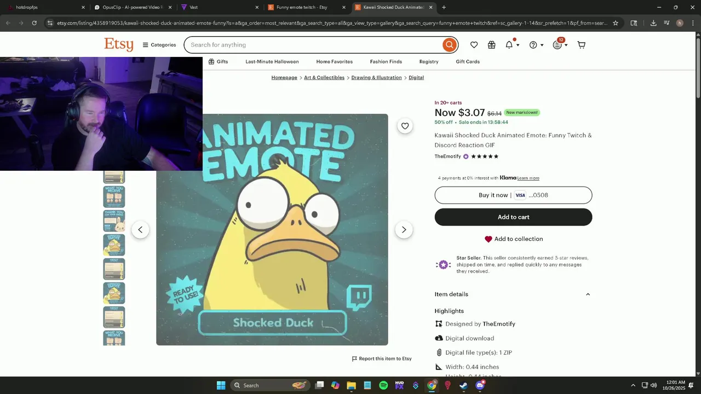Viewport: 701px width, 394px height.
Task: Bookmark this page star icon
Action: tap(616, 23)
